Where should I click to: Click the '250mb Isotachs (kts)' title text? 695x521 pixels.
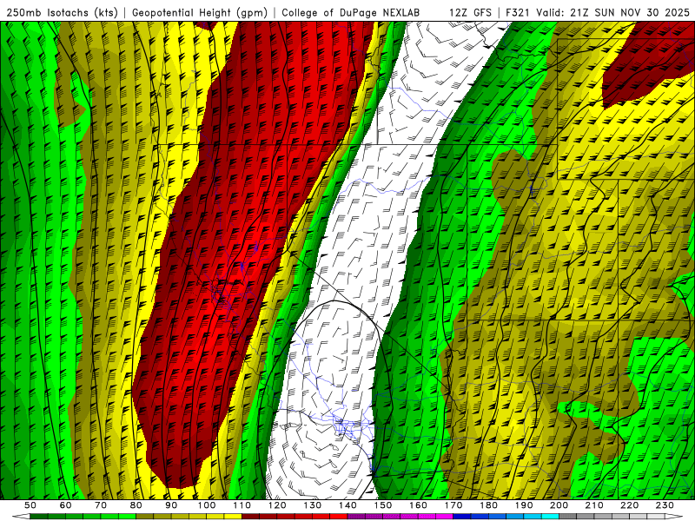coord(62,13)
